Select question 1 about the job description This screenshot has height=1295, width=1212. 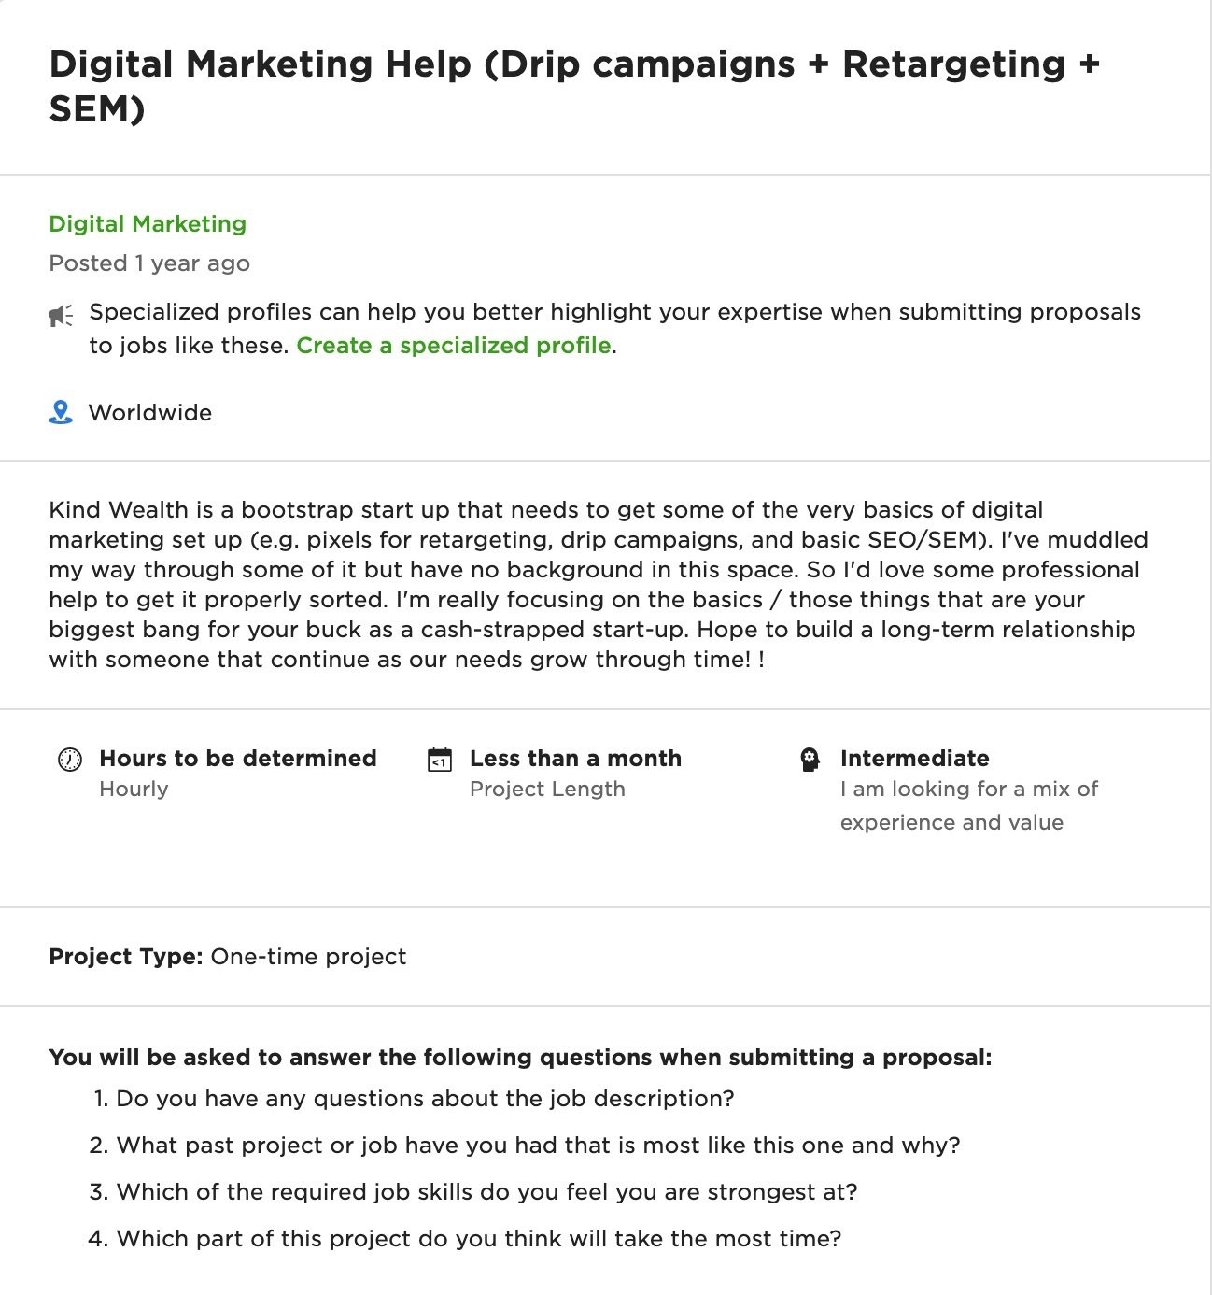point(425,1099)
